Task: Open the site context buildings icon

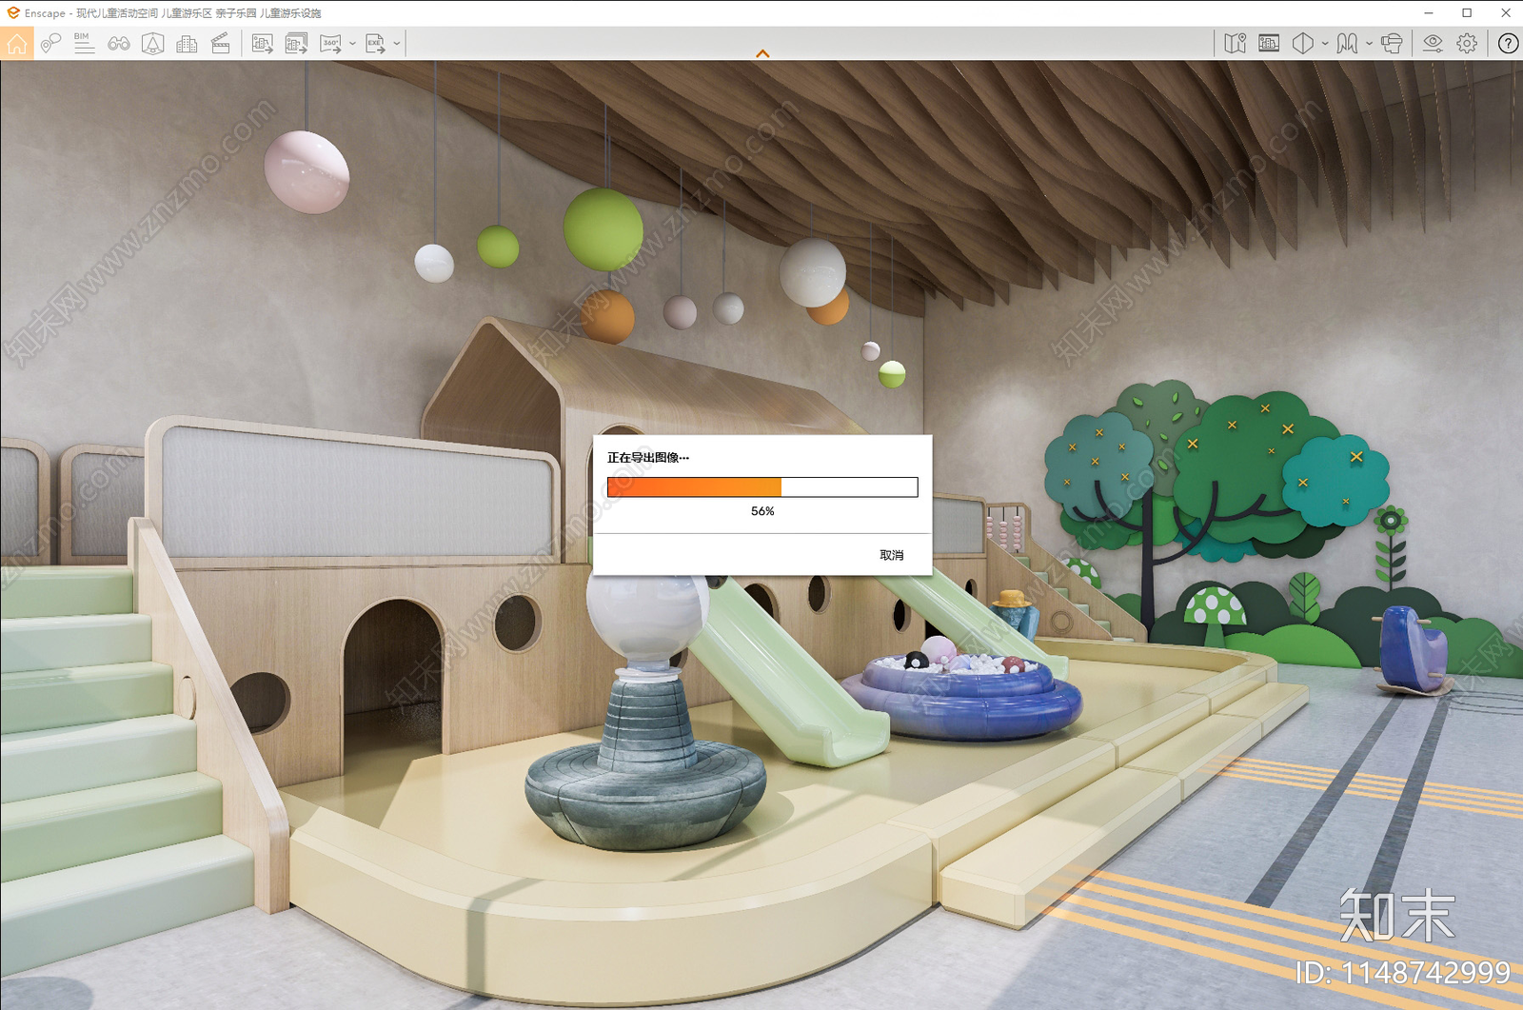Action: [187, 44]
